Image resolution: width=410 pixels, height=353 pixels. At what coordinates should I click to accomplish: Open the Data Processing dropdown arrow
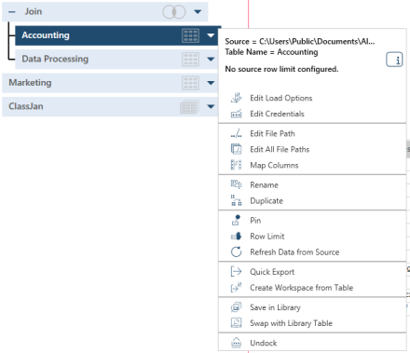pos(211,59)
